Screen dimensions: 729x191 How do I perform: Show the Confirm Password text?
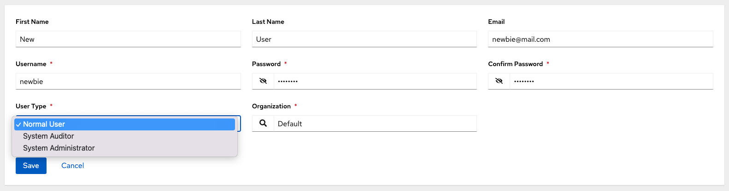tap(499, 81)
